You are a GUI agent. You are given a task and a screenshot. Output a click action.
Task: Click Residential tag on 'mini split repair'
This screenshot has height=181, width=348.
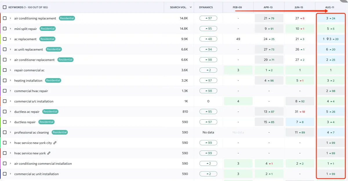[x=48, y=28]
